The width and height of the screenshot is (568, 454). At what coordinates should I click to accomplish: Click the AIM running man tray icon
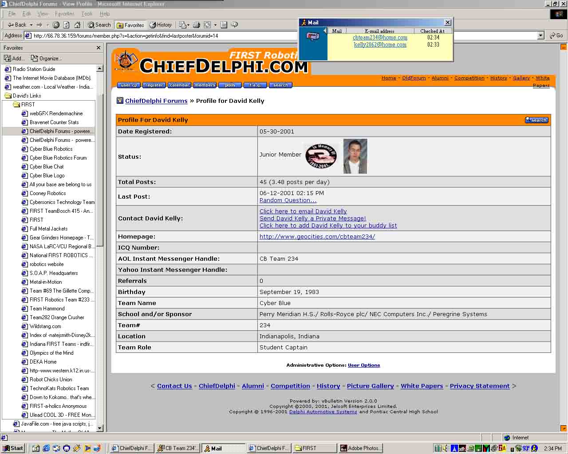tap(534, 448)
